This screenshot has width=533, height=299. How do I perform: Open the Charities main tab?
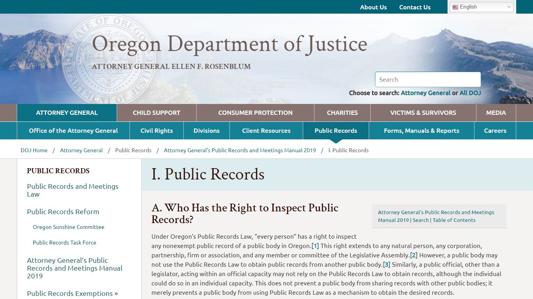coord(342,113)
